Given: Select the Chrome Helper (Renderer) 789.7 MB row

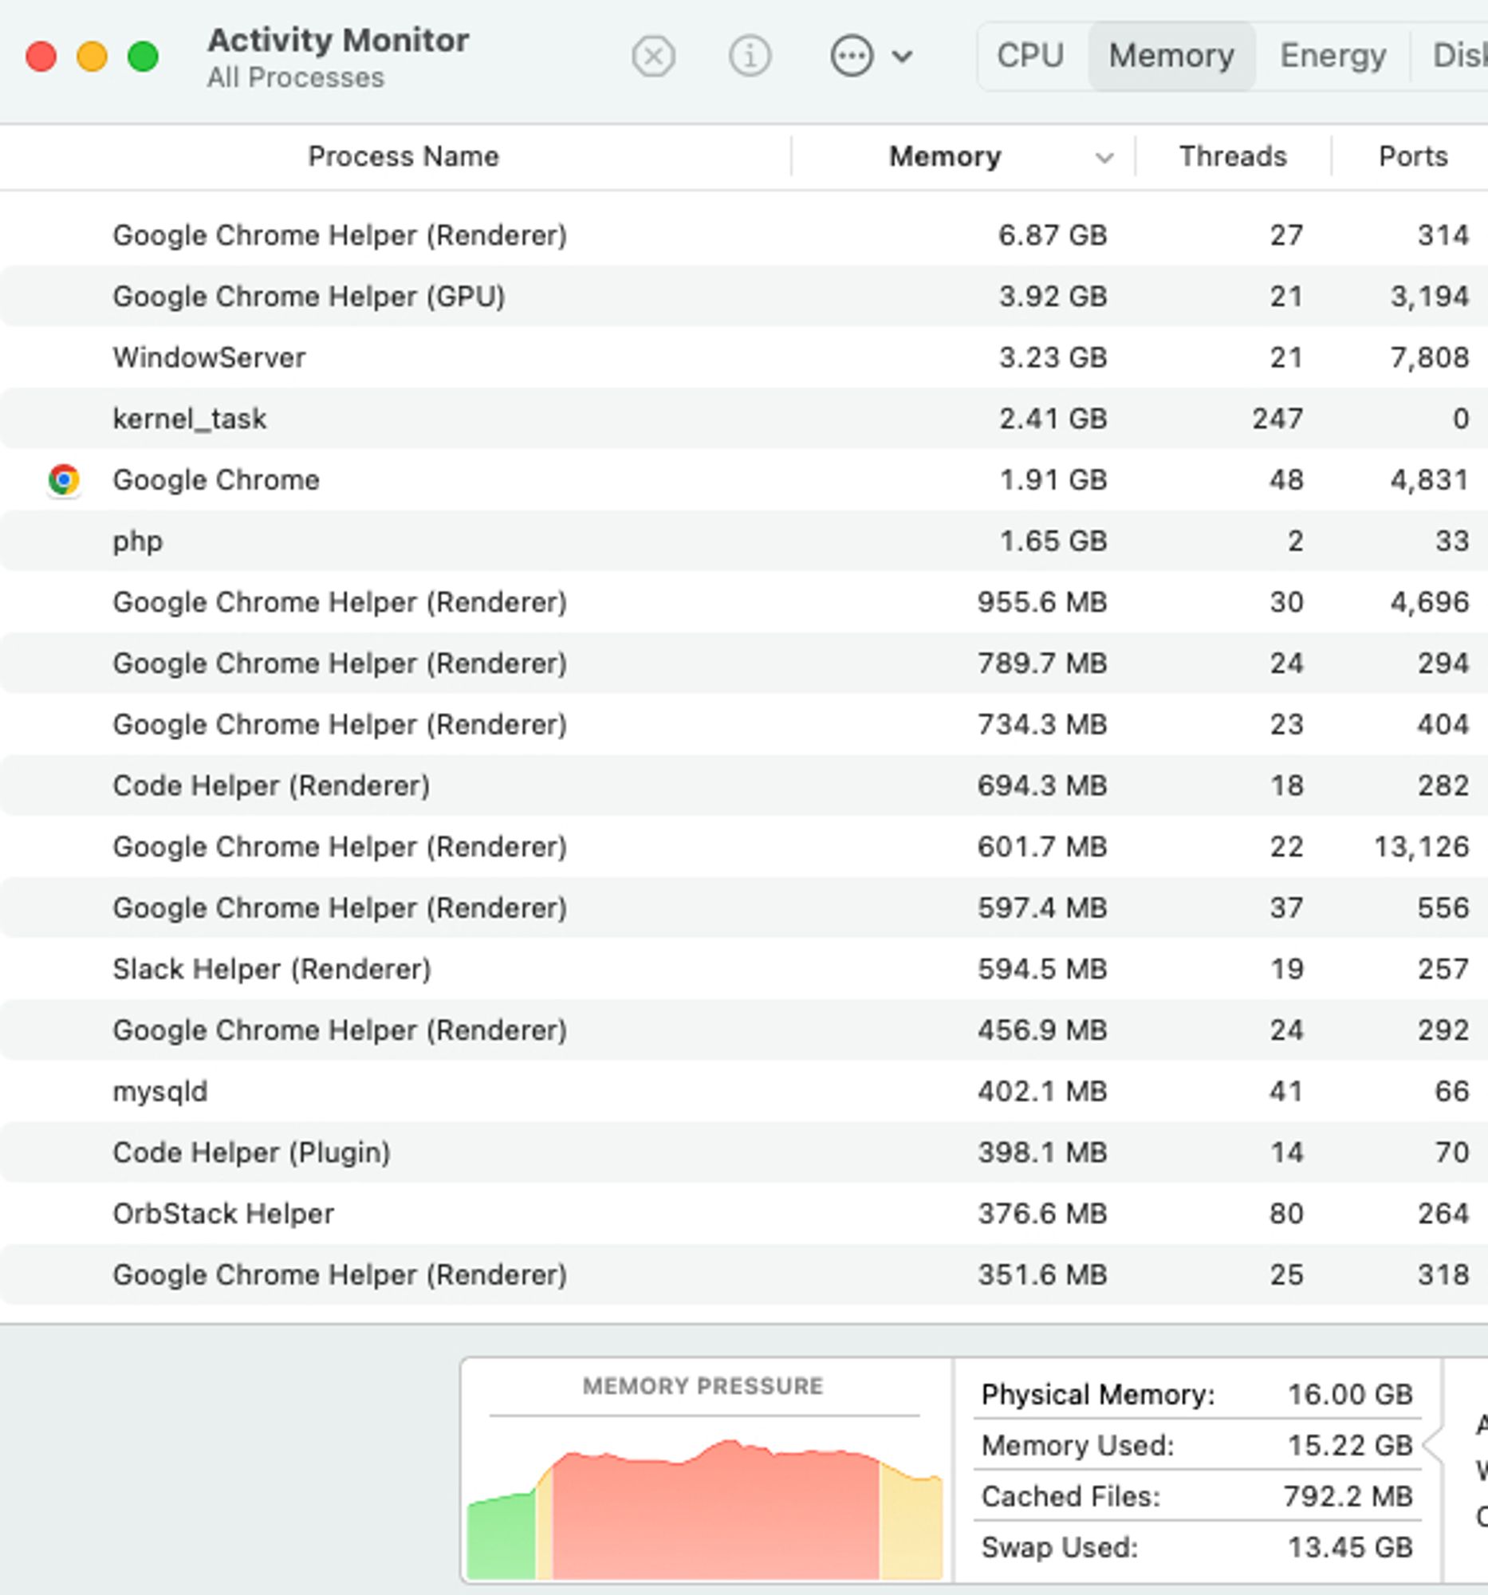Looking at the screenshot, I should pyautogui.click(x=743, y=663).
